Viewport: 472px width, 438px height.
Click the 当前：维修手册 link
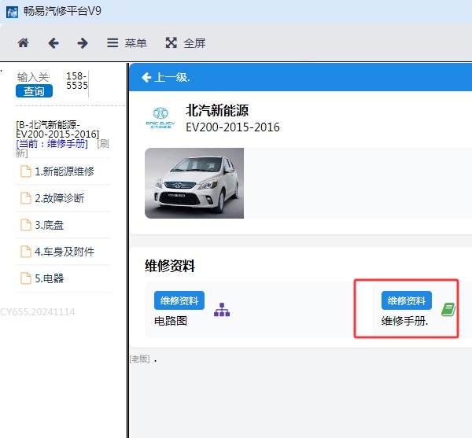(x=52, y=144)
